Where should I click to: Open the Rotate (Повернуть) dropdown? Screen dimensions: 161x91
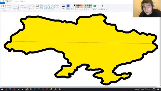pos(22,9)
